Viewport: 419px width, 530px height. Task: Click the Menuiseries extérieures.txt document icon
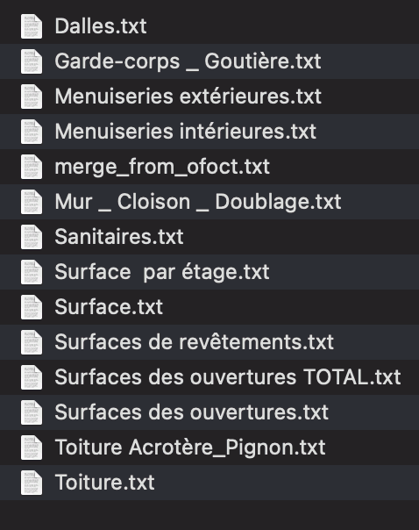[x=32, y=97]
